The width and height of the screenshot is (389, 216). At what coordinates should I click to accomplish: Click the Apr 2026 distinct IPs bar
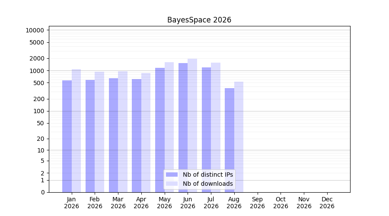point(137,136)
